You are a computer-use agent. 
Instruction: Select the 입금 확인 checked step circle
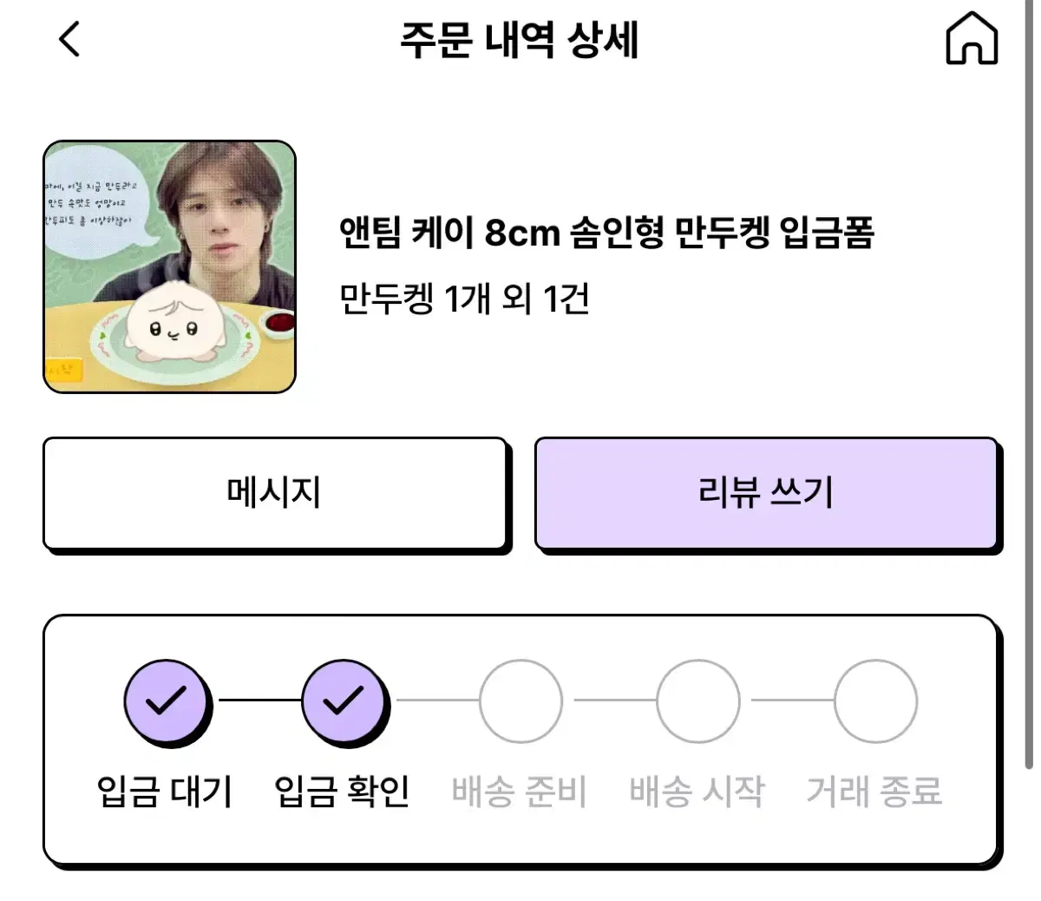tap(344, 701)
